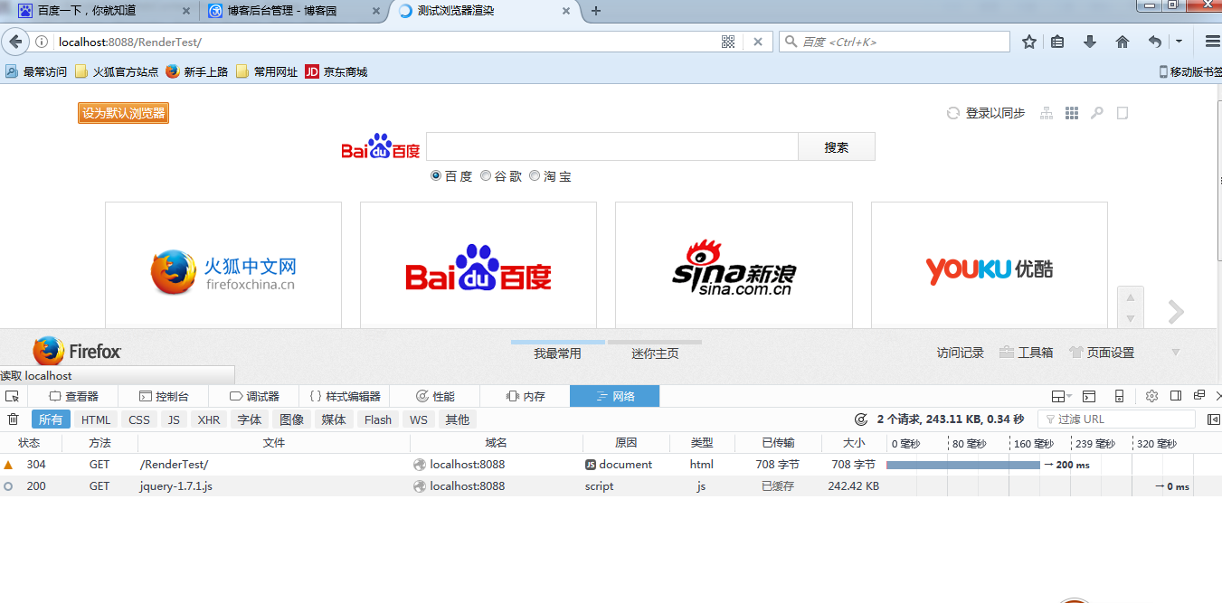
Task: Open devtools settings gear icon
Action: 1151,396
